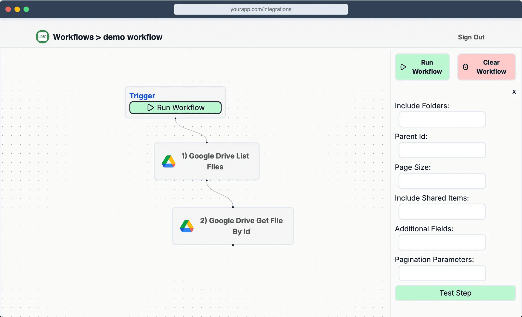522x317 pixels.
Task: Click the Page Size input field
Action: coord(442,181)
